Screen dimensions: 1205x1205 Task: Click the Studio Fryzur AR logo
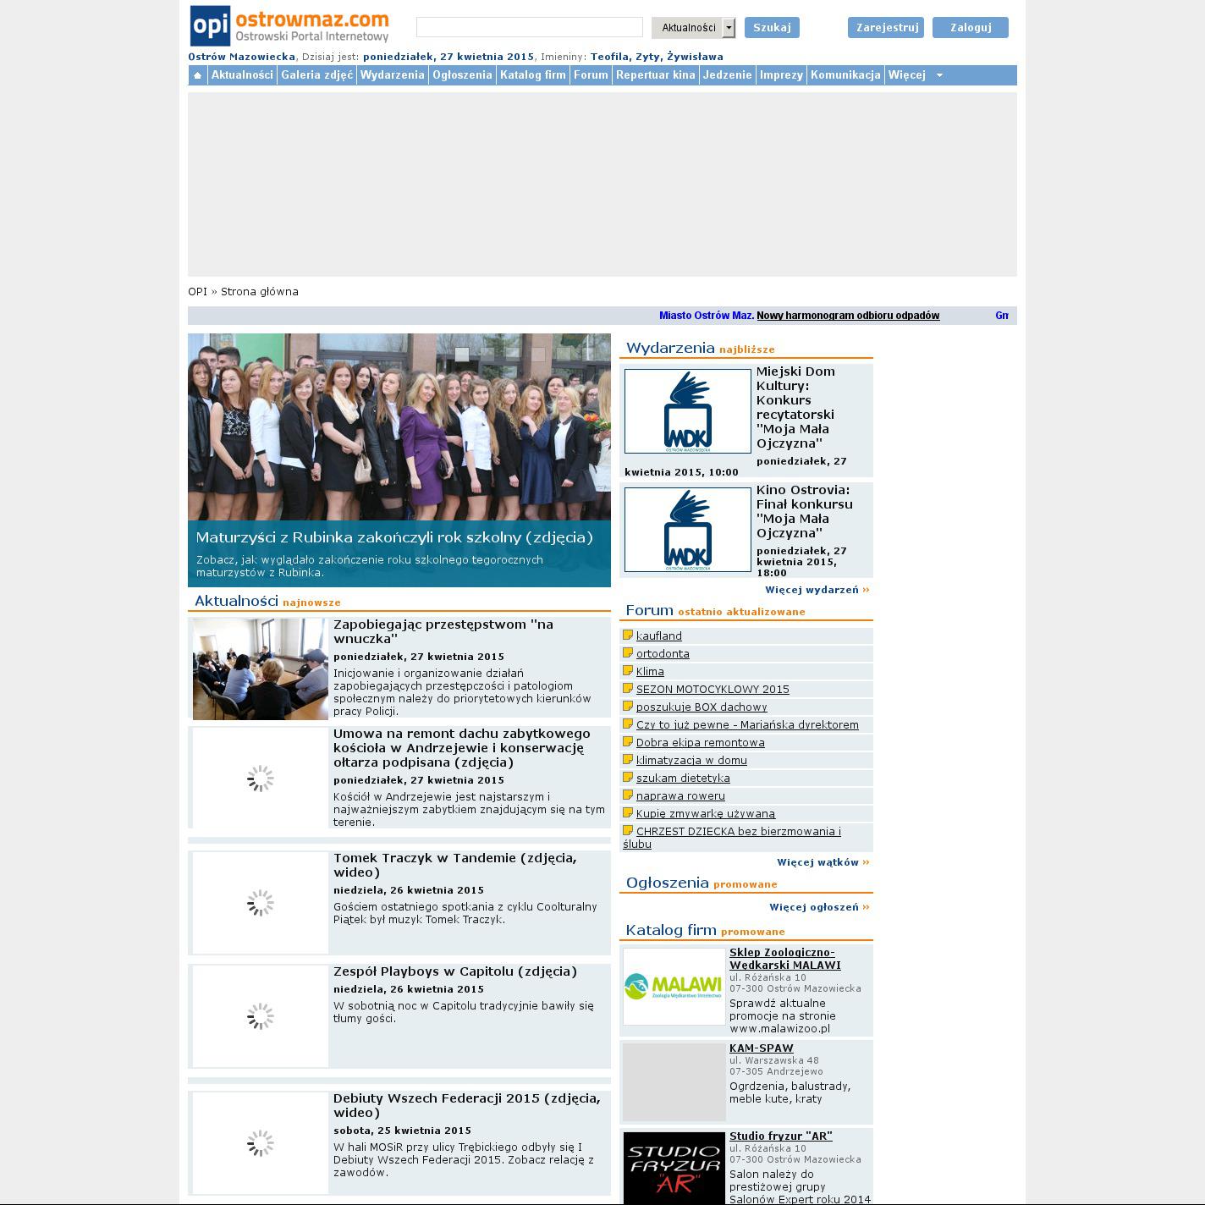click(674, 1168)
